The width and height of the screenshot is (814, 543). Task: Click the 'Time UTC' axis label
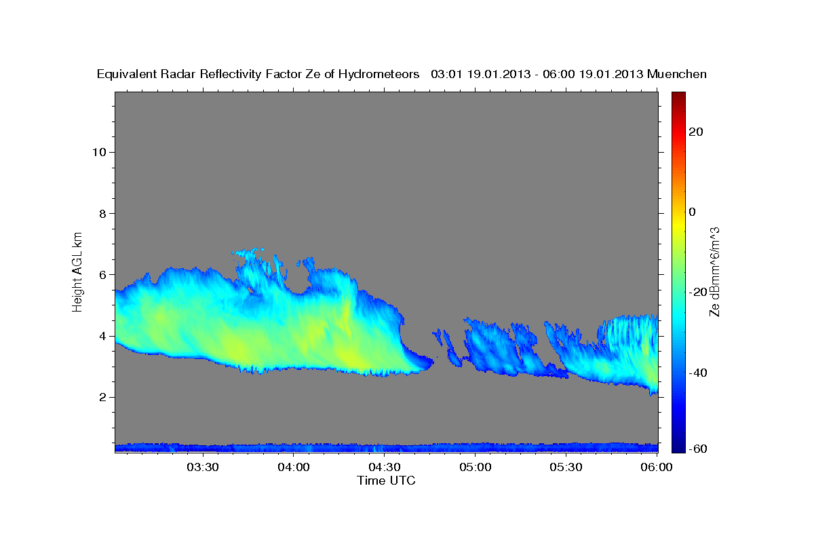tap(386, 481)
